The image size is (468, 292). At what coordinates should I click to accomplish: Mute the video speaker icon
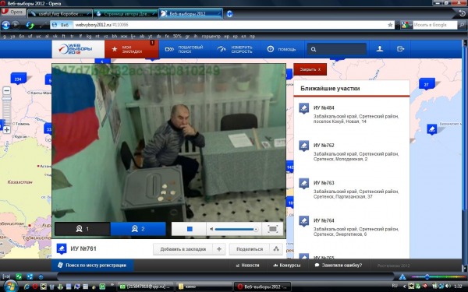point(211,229)
